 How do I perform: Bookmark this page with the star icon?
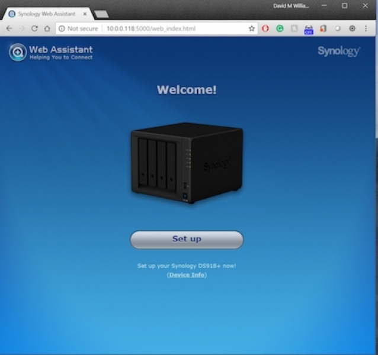[x=252, y=28]
